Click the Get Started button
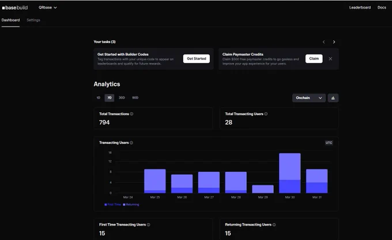The width and height of the screenshot is (392, 240). (196, 59)
